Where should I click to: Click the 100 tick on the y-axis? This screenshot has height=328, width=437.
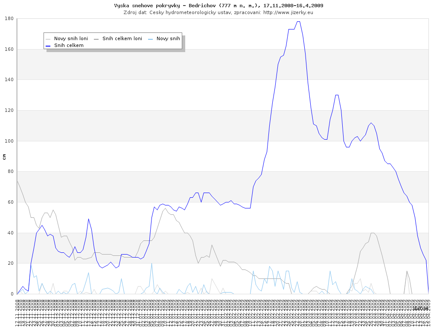pyautogui.click(x=9, y=141)
